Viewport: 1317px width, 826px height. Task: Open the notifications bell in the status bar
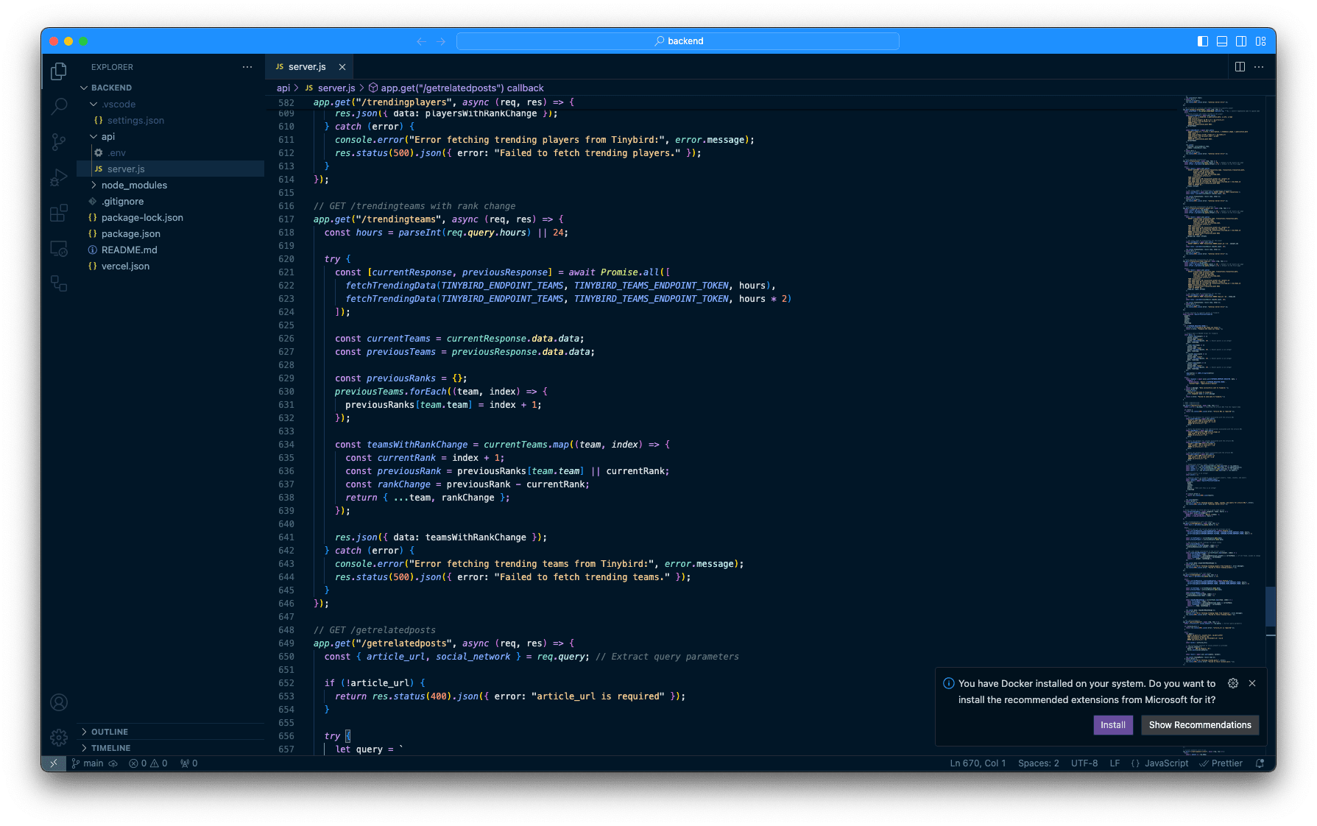1260,763
